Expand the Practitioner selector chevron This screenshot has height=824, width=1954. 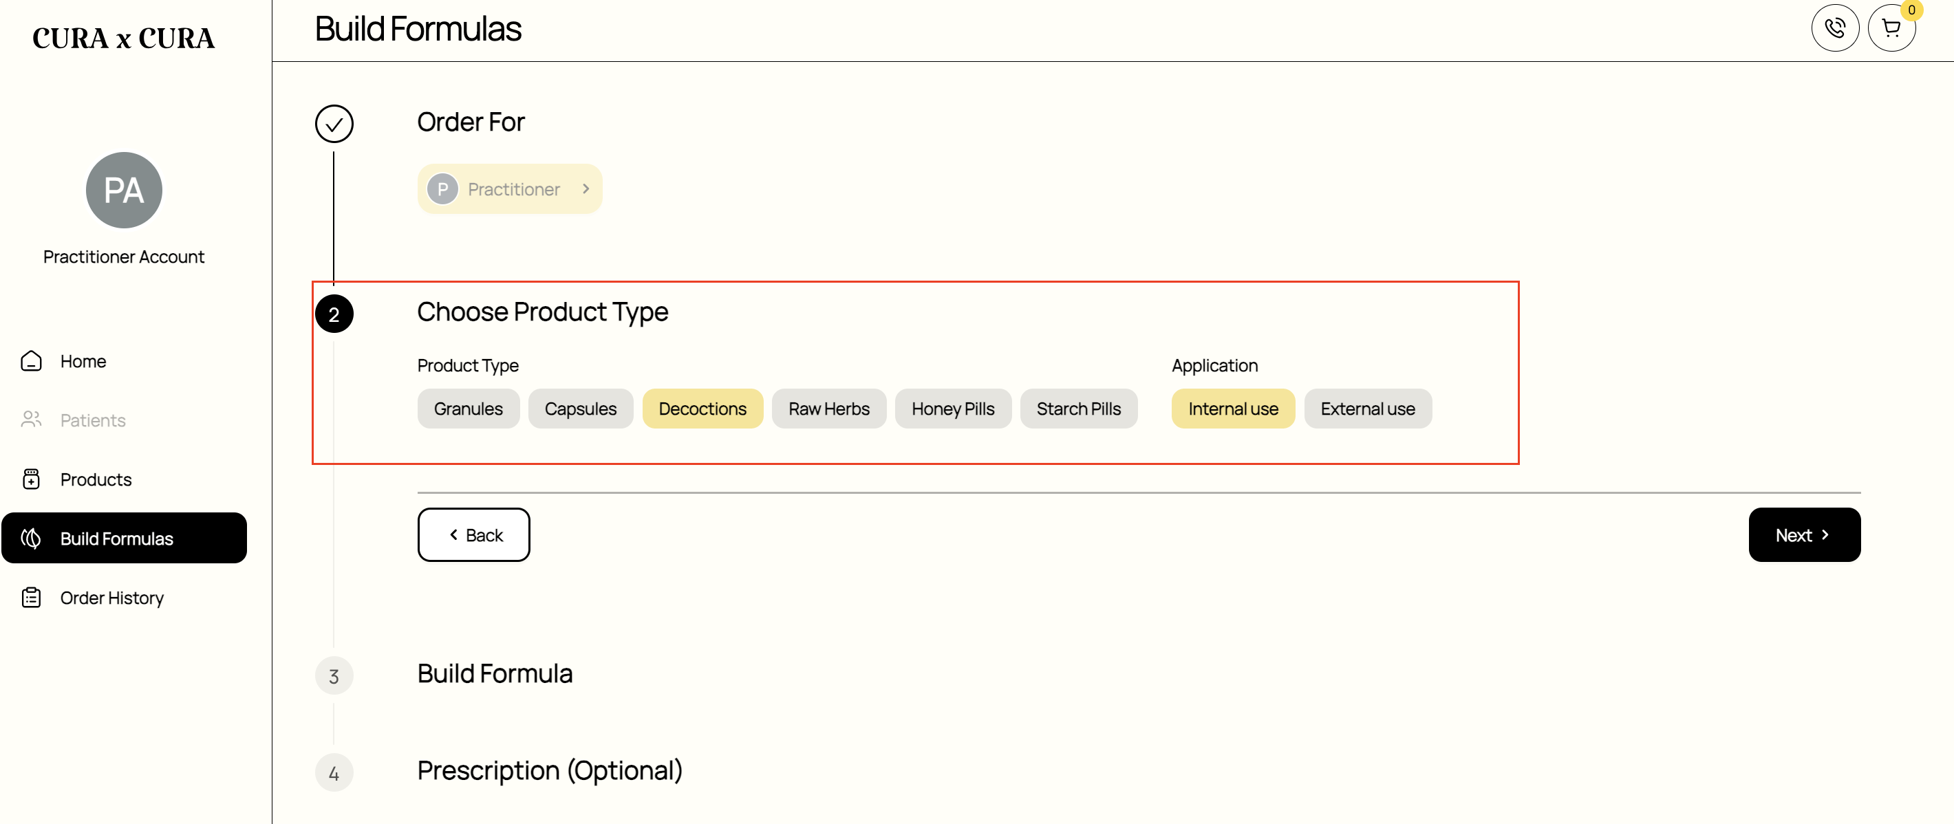[x=586, y=188]
